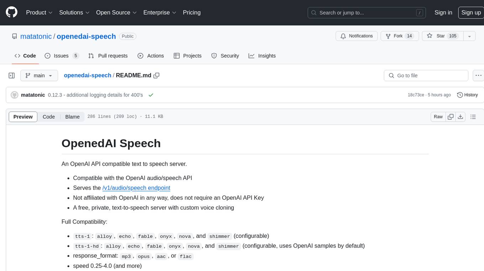
Task: Expand the Open Source menu
Action: [116, 12]
